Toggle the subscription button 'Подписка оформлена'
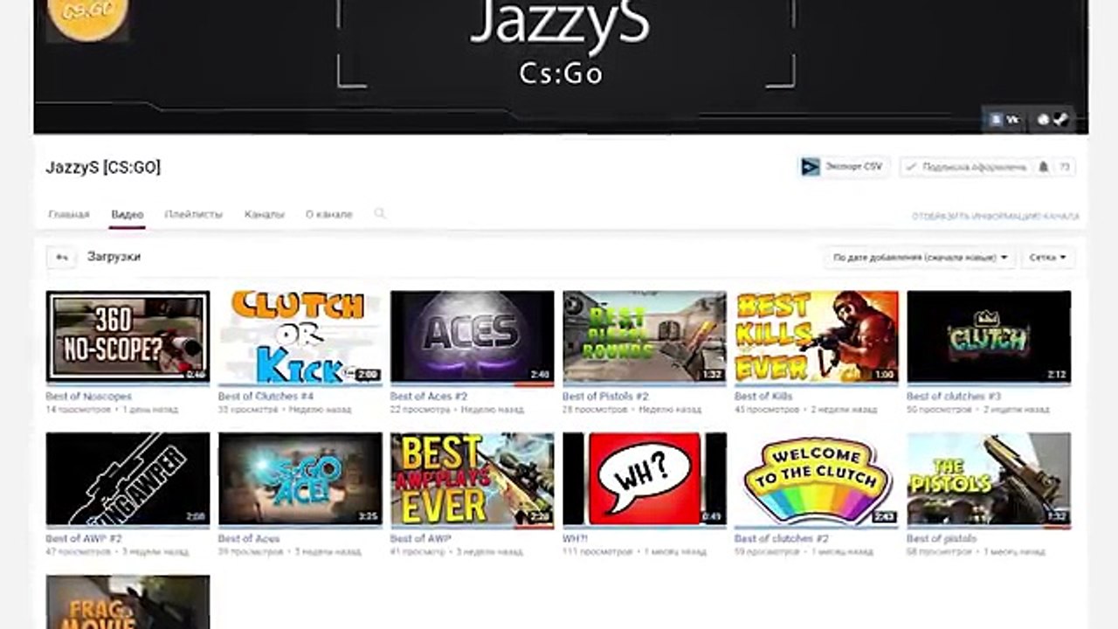 (966, 167)
